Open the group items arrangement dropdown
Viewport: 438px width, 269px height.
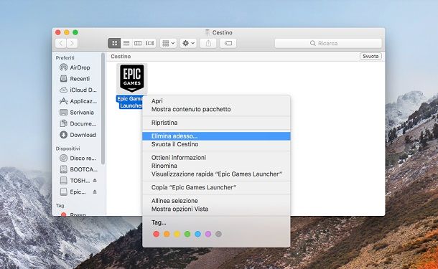(168, 43)
